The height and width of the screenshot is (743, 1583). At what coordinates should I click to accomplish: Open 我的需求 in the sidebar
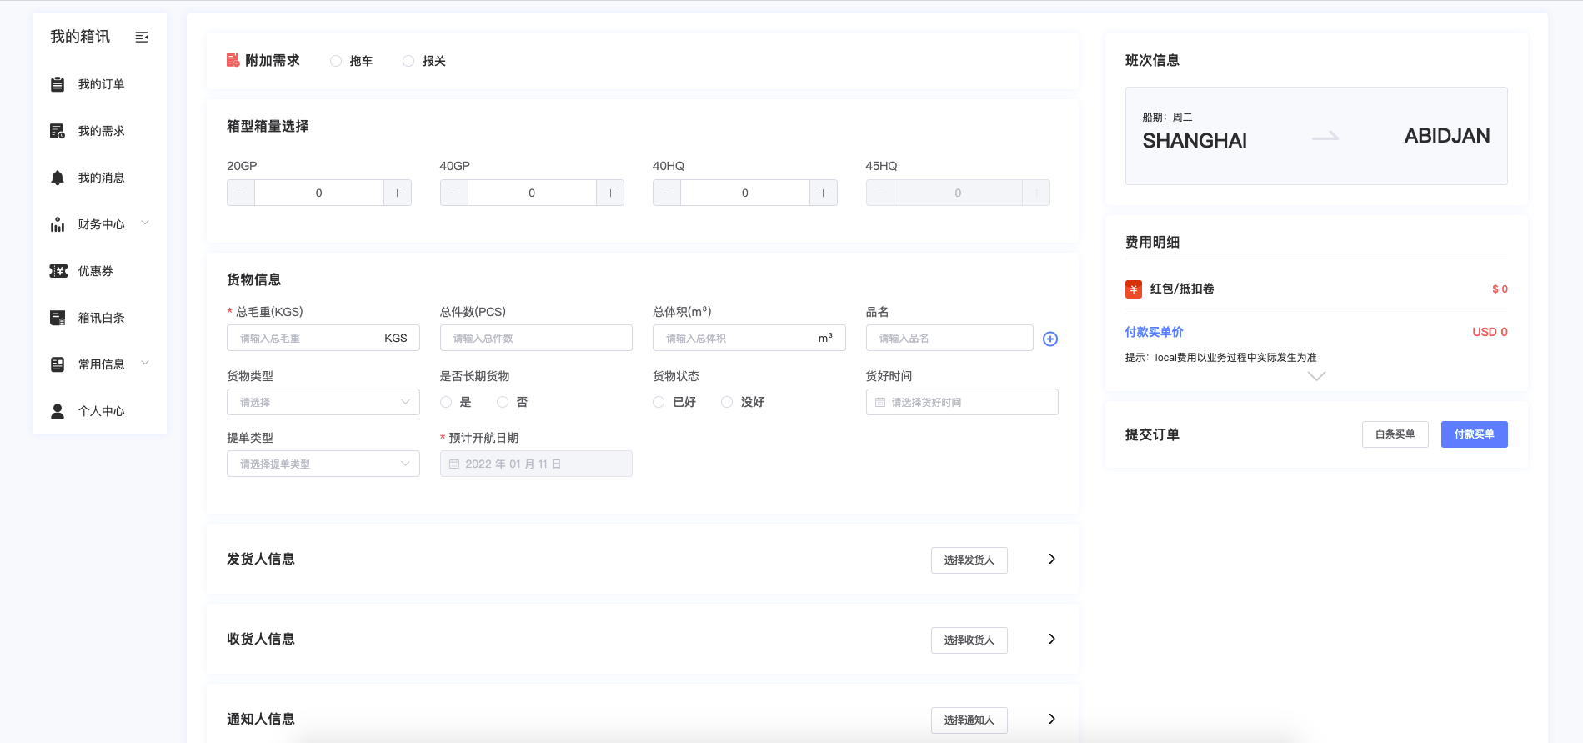click(102, 131)
